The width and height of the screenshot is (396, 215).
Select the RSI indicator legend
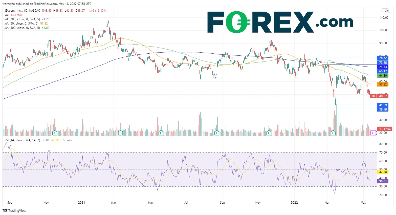click(22, 140)
